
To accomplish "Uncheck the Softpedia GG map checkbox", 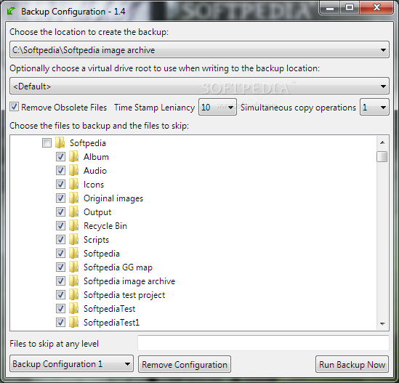I will 60,267.
